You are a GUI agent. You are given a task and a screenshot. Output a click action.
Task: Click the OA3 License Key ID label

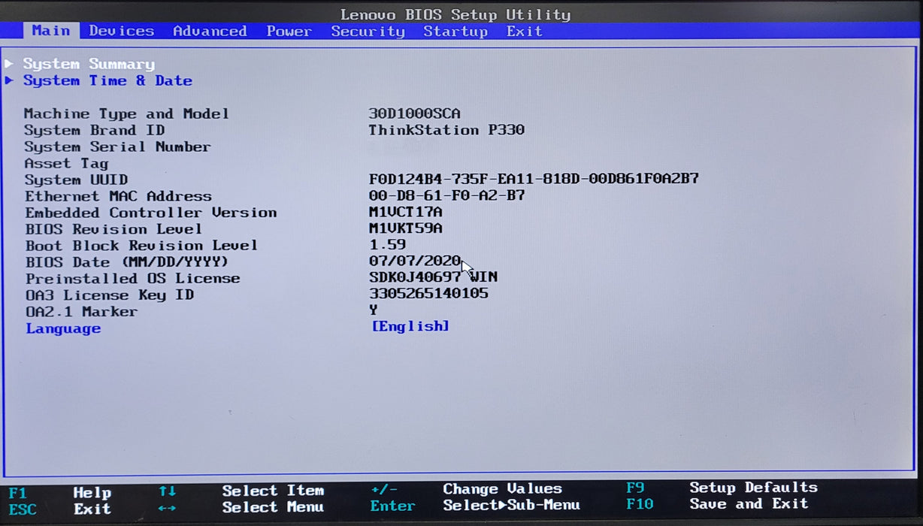click(110, 295)
